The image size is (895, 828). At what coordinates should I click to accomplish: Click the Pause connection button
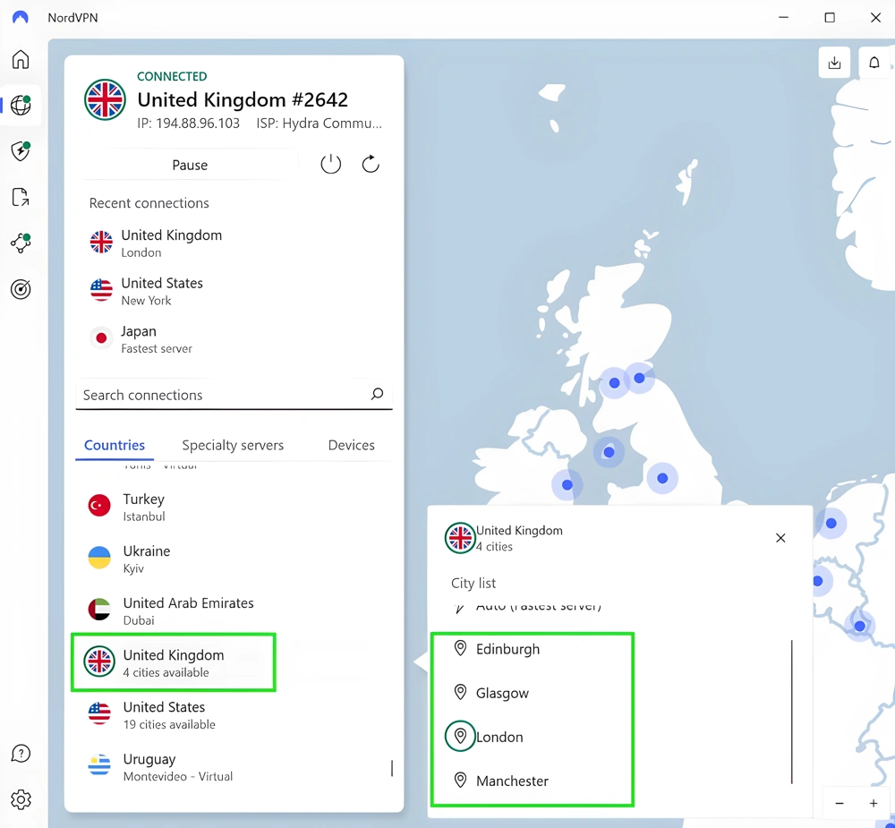pos(190,165)
